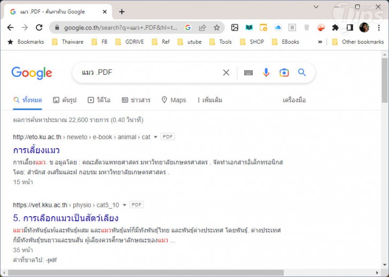Image resolution: width=389 pixels, height=277 pixels.
Task: Open the Tools bookmarks folder
Action: tap(221, 42)
